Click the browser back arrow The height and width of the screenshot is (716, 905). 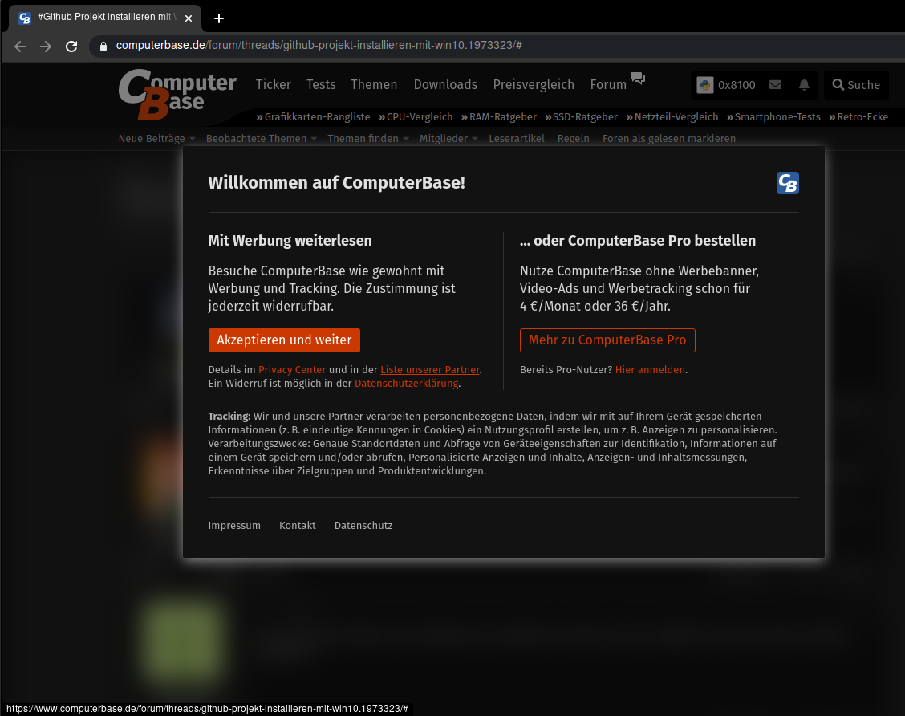(20, 47)
